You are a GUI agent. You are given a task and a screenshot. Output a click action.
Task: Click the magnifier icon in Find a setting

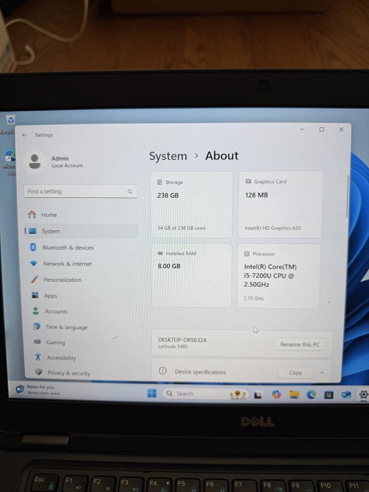[130, 192]
